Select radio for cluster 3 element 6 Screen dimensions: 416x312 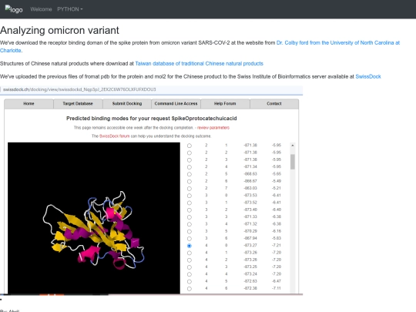point(190,239)
